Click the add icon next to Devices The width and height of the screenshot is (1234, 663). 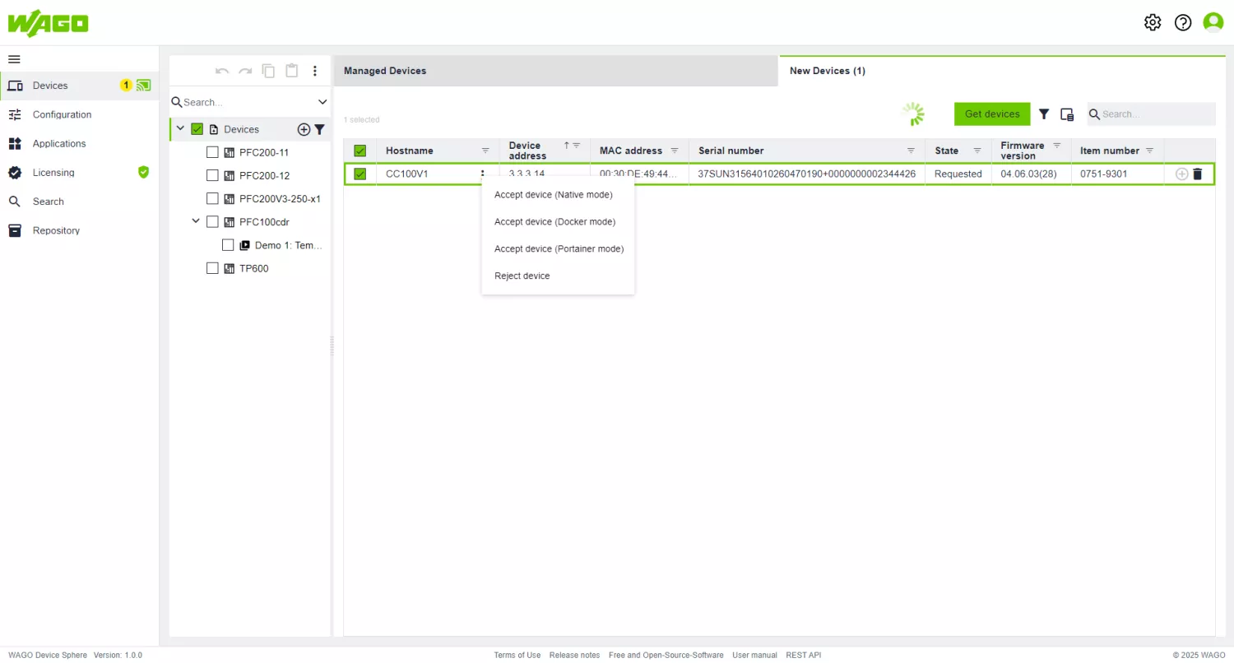[304, 129]
